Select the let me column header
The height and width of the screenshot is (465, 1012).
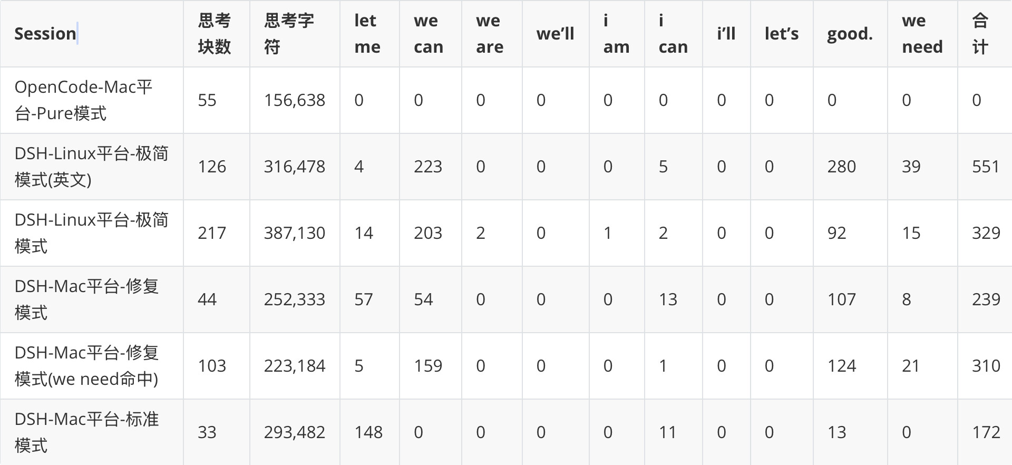point(367,34)
